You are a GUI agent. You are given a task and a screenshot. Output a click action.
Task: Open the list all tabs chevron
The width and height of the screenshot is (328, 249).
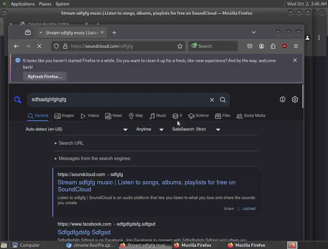point(254,32)
